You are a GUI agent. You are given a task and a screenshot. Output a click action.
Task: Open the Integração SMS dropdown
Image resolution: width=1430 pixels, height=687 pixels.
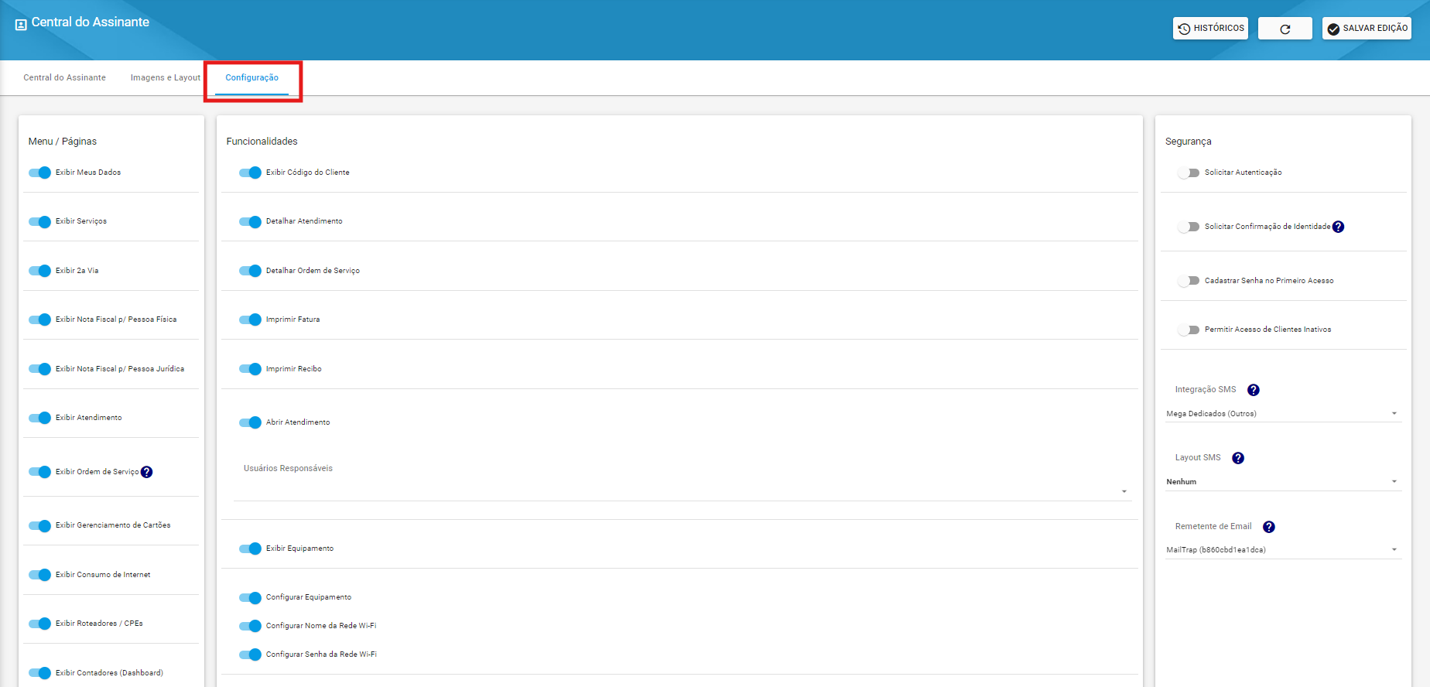click(x=1283, y=414)
